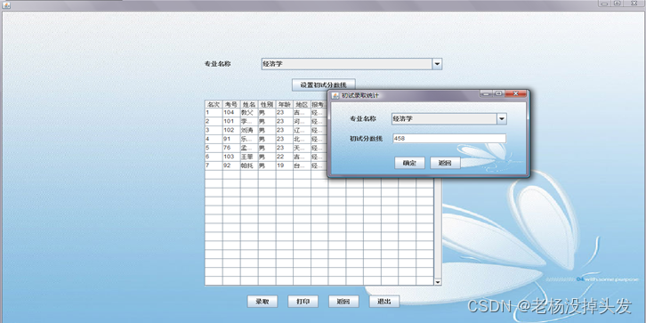Click the 名次 column header
Screen dimensions: 646x323
(214, 104)
